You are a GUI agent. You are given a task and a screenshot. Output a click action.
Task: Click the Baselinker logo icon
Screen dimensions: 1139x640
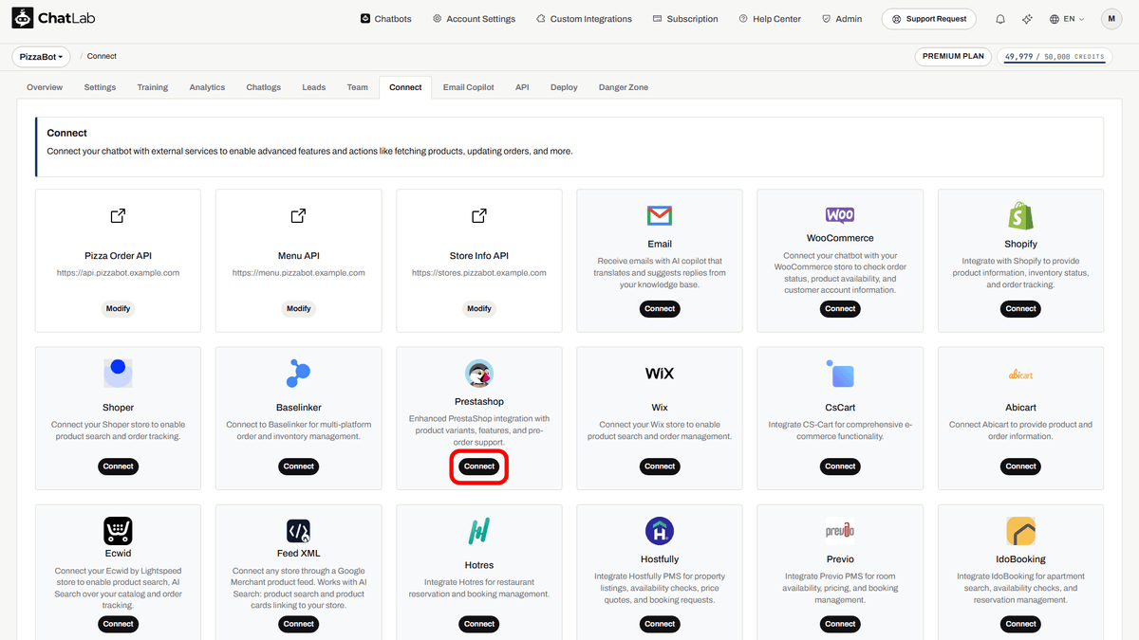point(298,374)
